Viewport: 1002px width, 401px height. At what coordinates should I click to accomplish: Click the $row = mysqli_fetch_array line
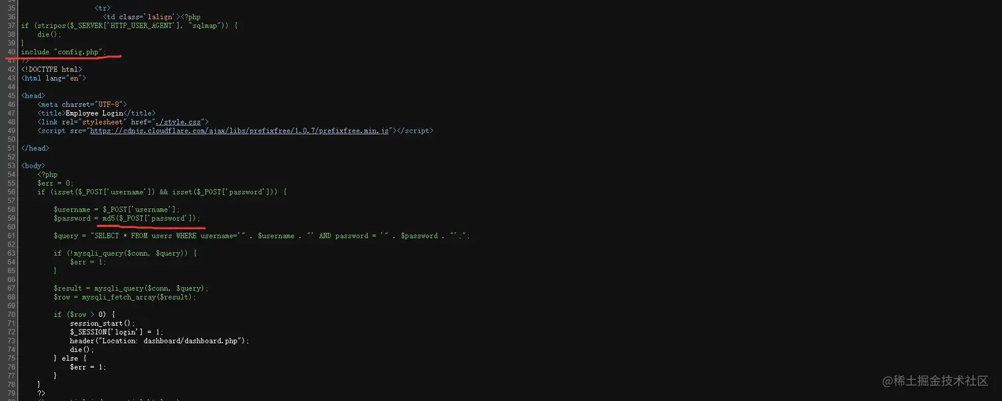125,297
